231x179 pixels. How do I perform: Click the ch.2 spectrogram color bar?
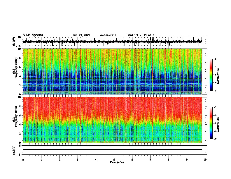[x=211, y=123]
